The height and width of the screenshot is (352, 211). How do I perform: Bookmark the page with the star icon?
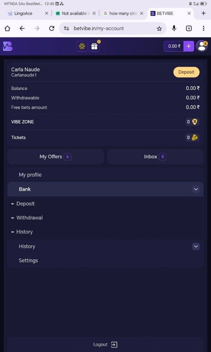pyautogui.click(x=159, y=28)
